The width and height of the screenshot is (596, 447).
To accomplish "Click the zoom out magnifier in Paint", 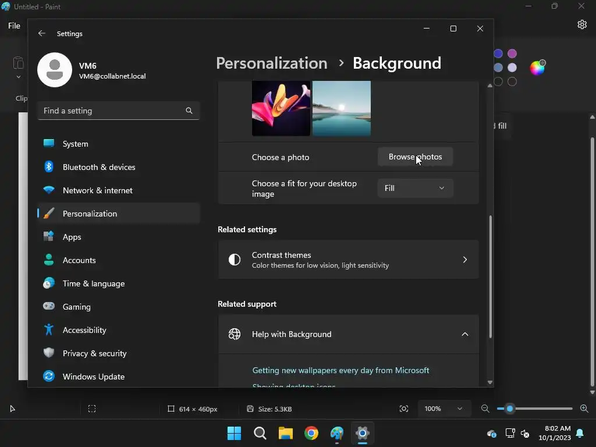I will pos(485,409).
